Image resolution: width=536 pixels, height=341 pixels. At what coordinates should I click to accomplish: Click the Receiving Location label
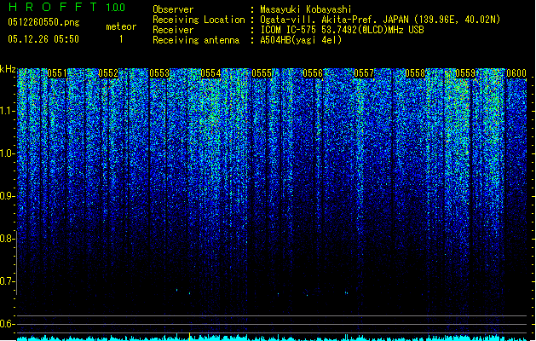point(199,20)
